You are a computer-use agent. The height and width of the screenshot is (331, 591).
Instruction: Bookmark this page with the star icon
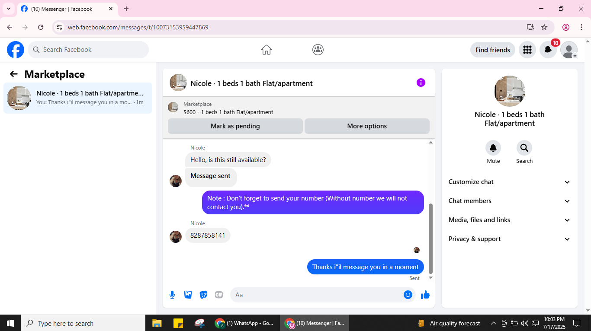pos(544,27)
